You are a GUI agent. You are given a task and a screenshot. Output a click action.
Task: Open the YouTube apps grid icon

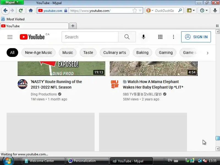(x=160, y=37)
